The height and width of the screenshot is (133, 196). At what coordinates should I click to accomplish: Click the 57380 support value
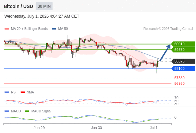[179, 78]
